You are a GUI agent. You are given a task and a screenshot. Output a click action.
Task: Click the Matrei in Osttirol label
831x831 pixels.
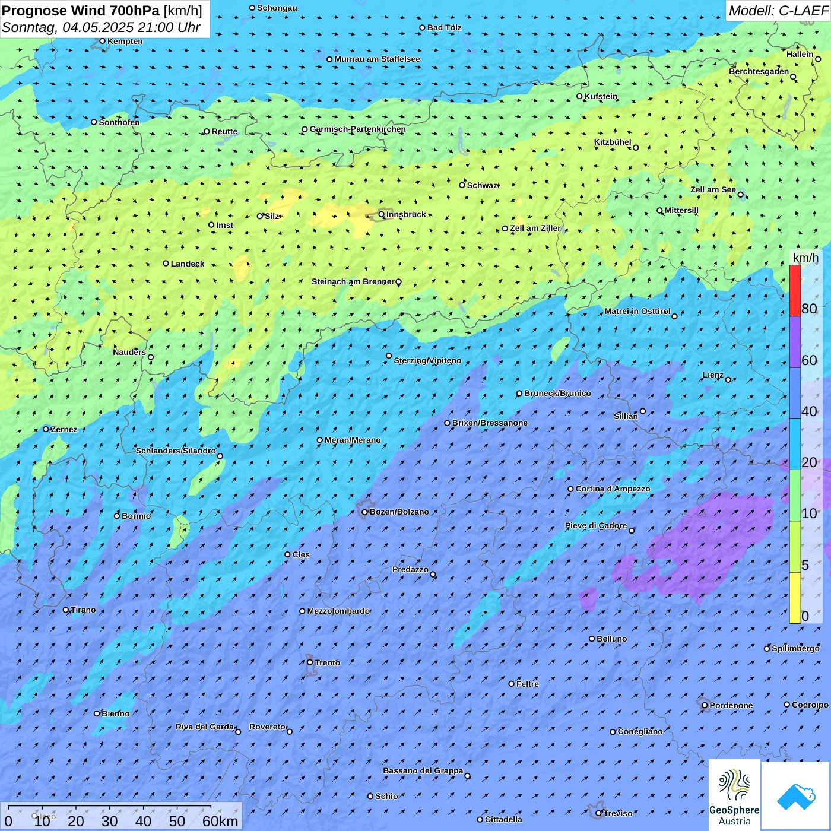[x=637, y=311]
